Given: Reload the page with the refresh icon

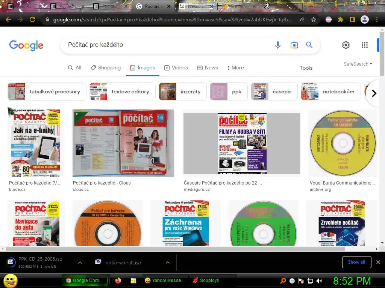Looking at the screenshot, I should point(32,19).
